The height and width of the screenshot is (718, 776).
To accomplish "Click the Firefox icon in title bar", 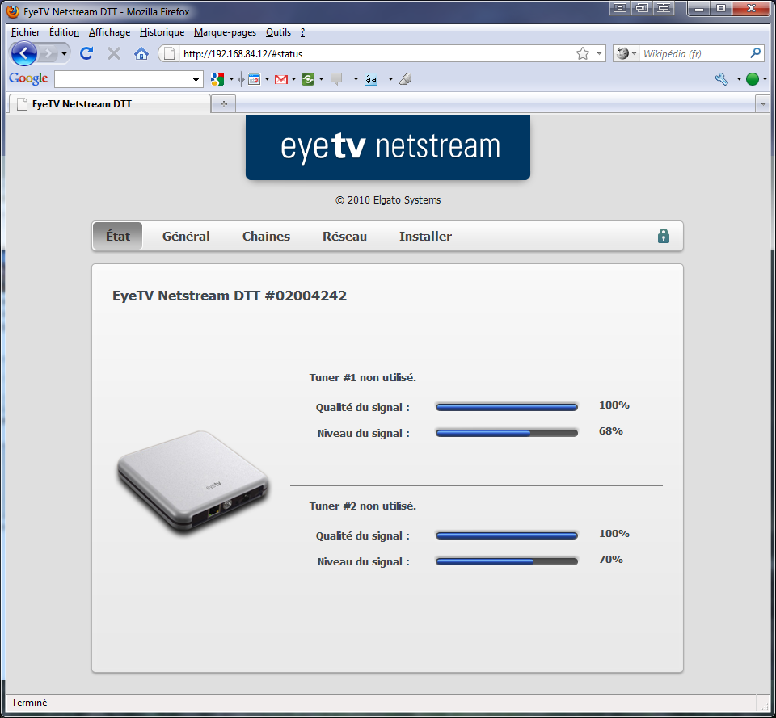I will [13, 11].
